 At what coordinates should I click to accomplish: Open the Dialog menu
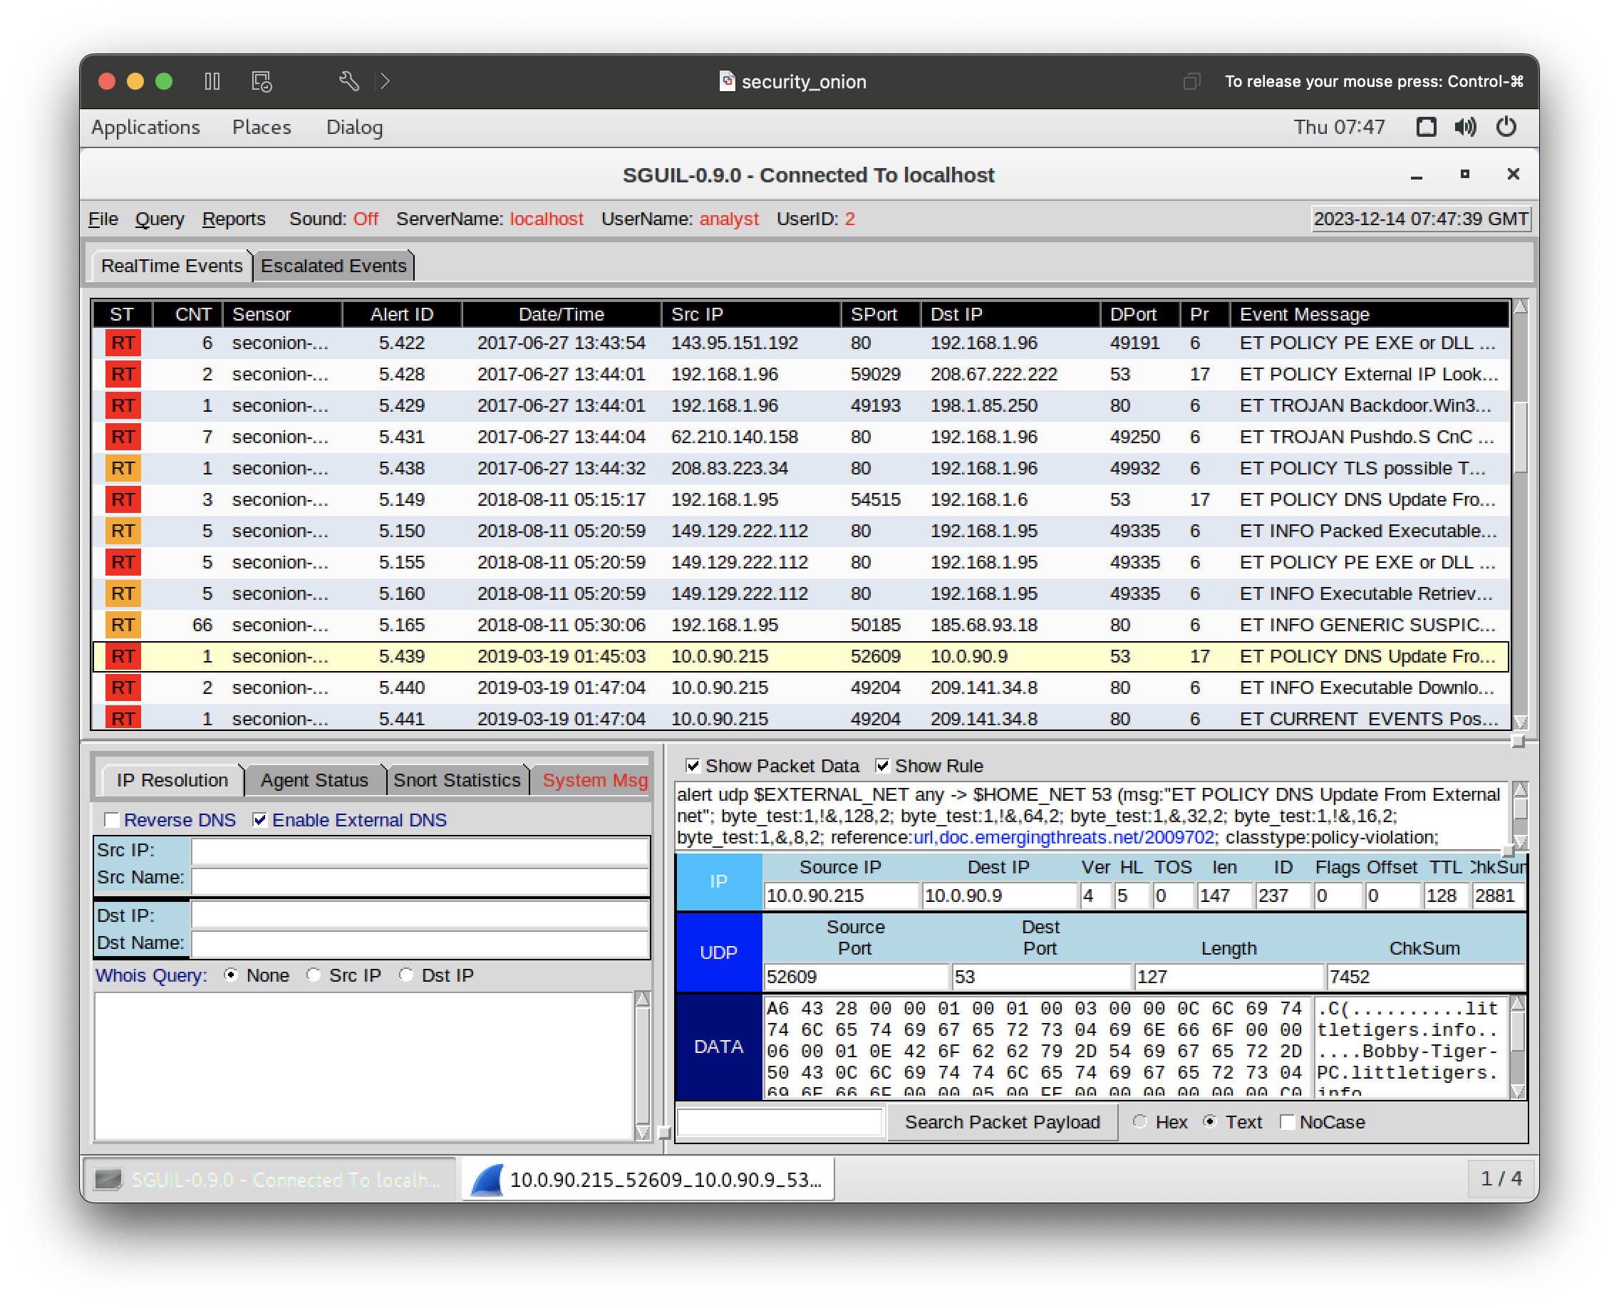[354, 127]
